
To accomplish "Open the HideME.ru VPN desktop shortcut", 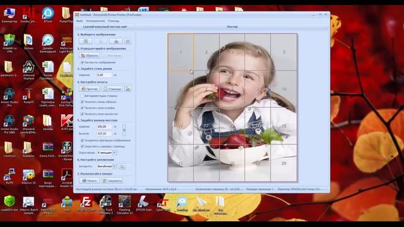I will (x=9, y=44).
